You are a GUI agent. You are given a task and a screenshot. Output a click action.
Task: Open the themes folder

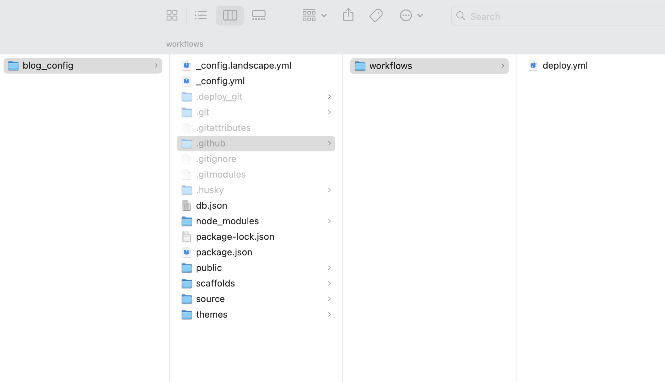coord(212,314)
